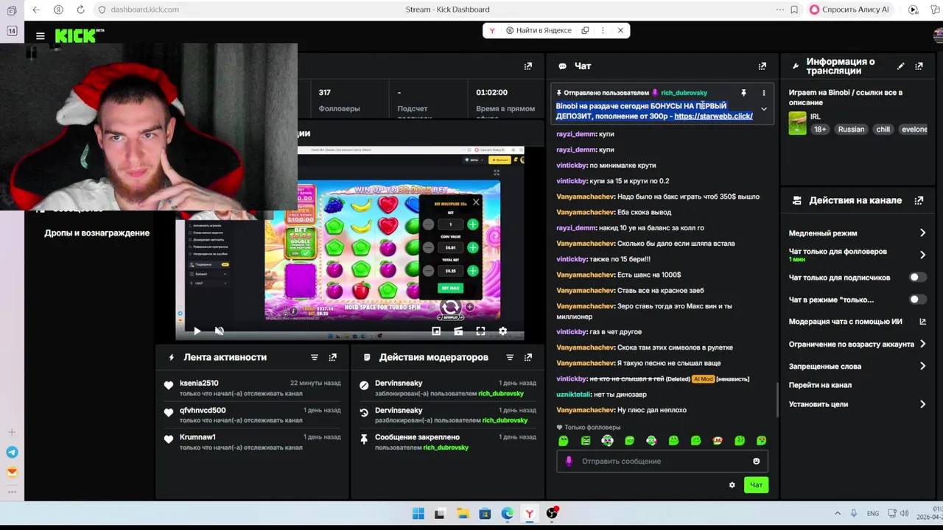The image size is (943, 530).
Task: Pop out the Действия модераторов panel
Action: point(528,357)
